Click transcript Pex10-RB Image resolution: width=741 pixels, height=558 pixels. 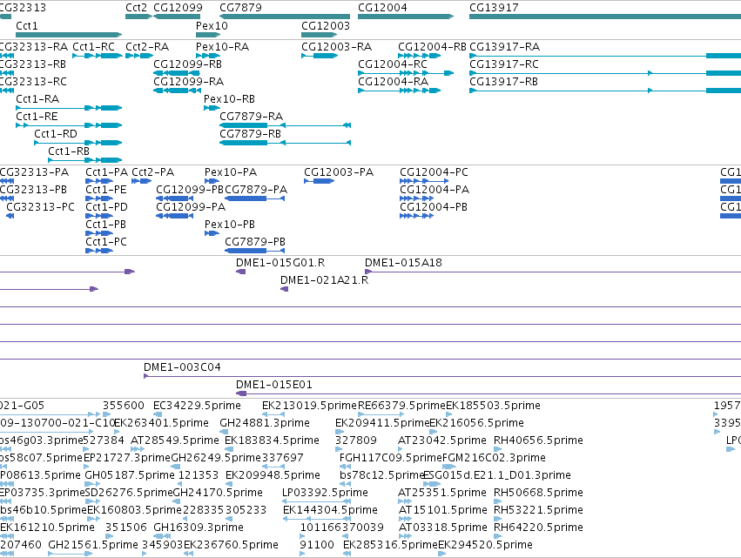point(212,108)
